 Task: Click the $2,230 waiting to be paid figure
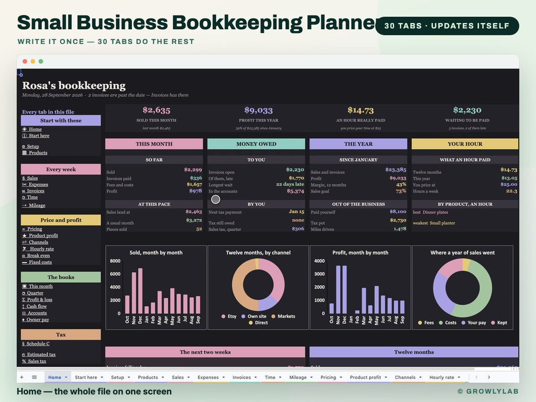(x=467, y=110)
